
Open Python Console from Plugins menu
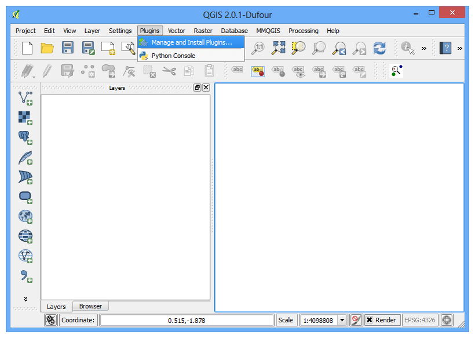click(191, 56)
